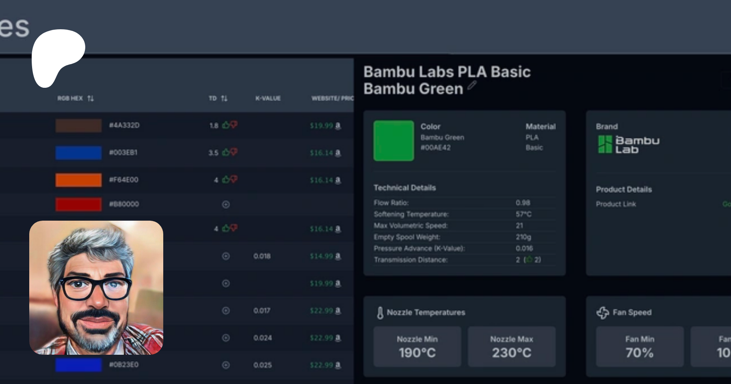The image size is (731, 384).
Task: Click thumbs up for the #F64E00 row
Action: tap(226, 180)
